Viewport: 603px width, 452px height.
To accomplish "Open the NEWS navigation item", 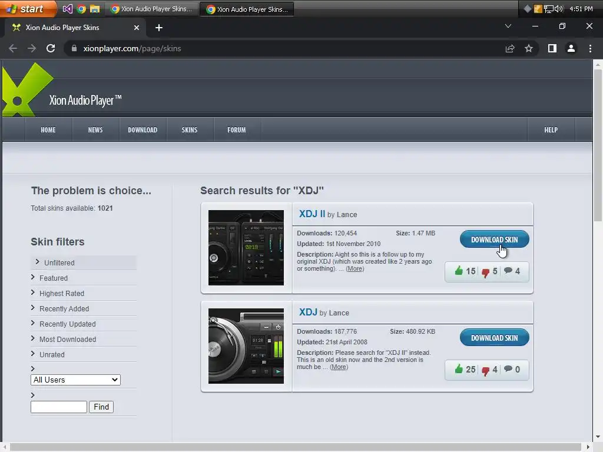I will [95, 130].
